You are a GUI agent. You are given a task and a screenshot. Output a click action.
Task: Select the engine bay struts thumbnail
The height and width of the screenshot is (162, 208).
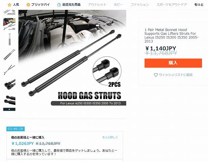point(9,24)
